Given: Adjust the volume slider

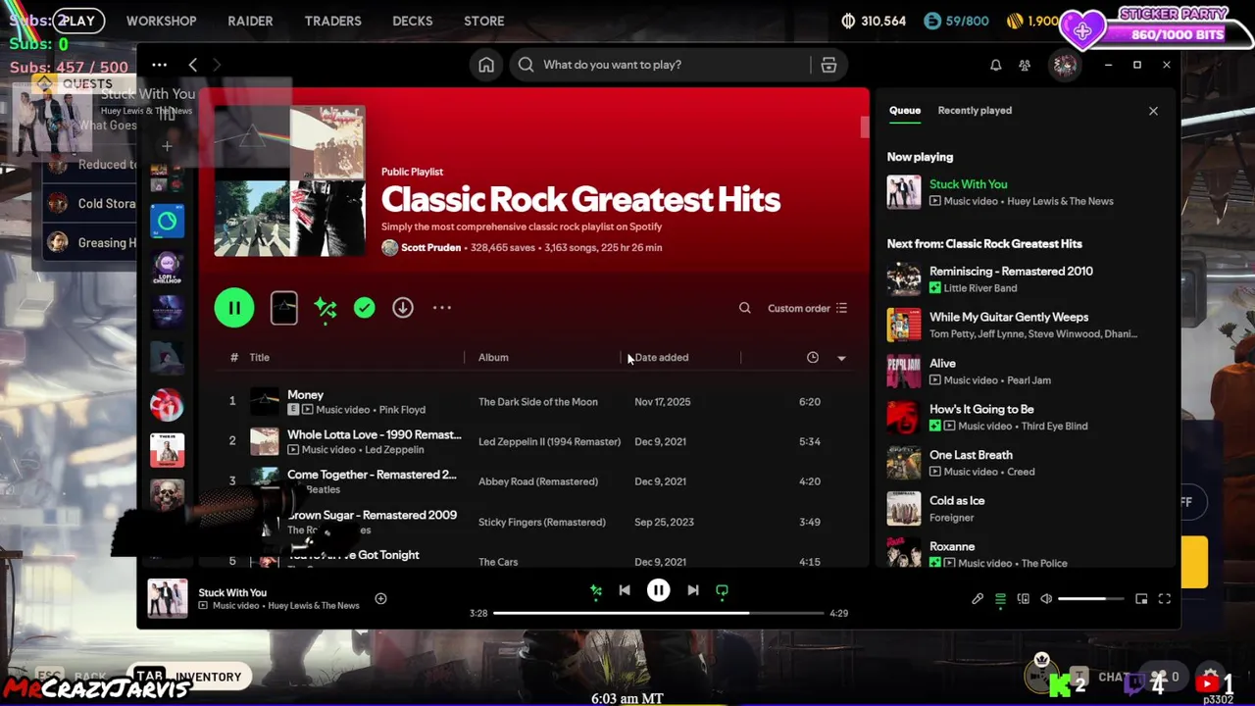Looking at the screenshot, I should pyautogui.click(x=1090, y=599).
